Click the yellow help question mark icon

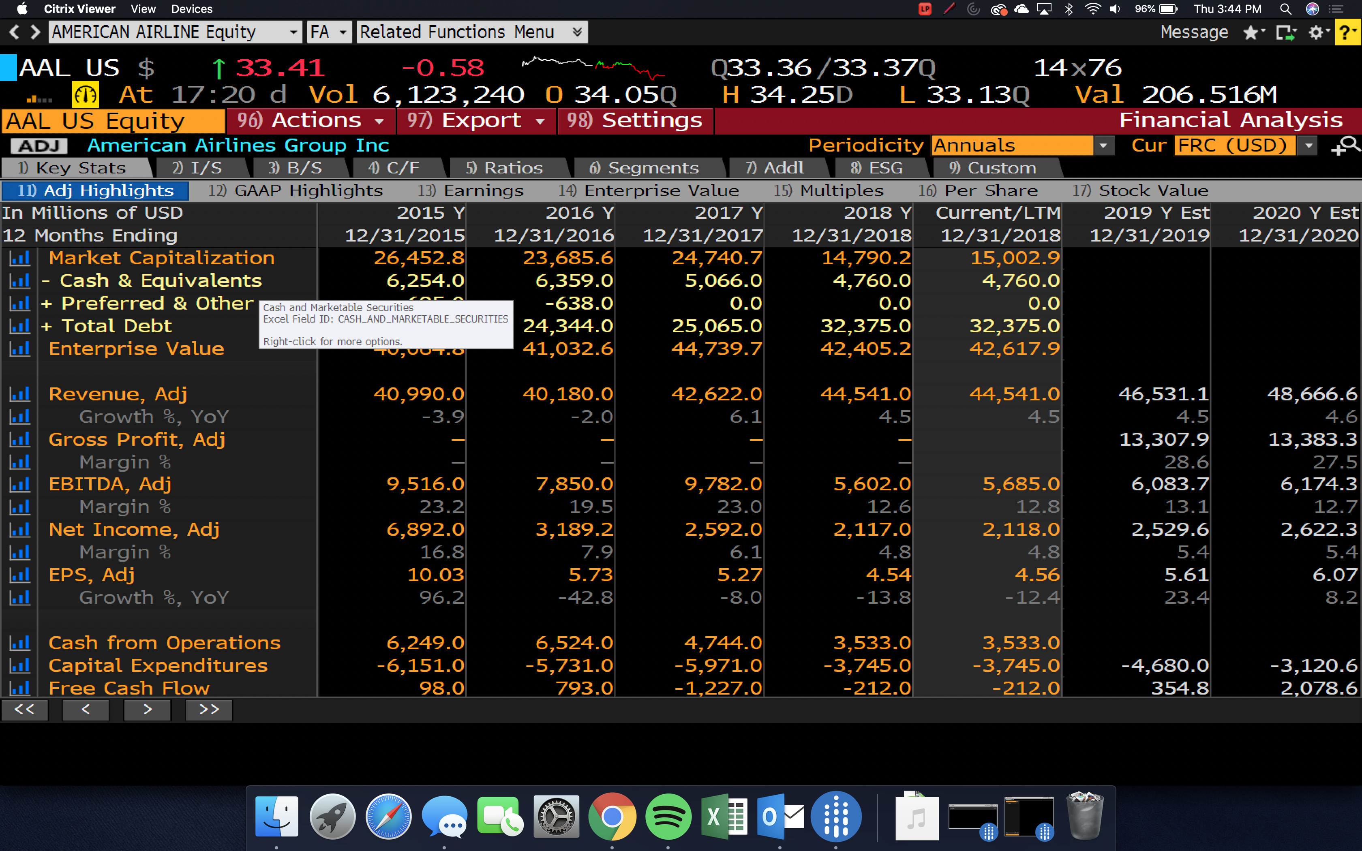click(1346, 33)
